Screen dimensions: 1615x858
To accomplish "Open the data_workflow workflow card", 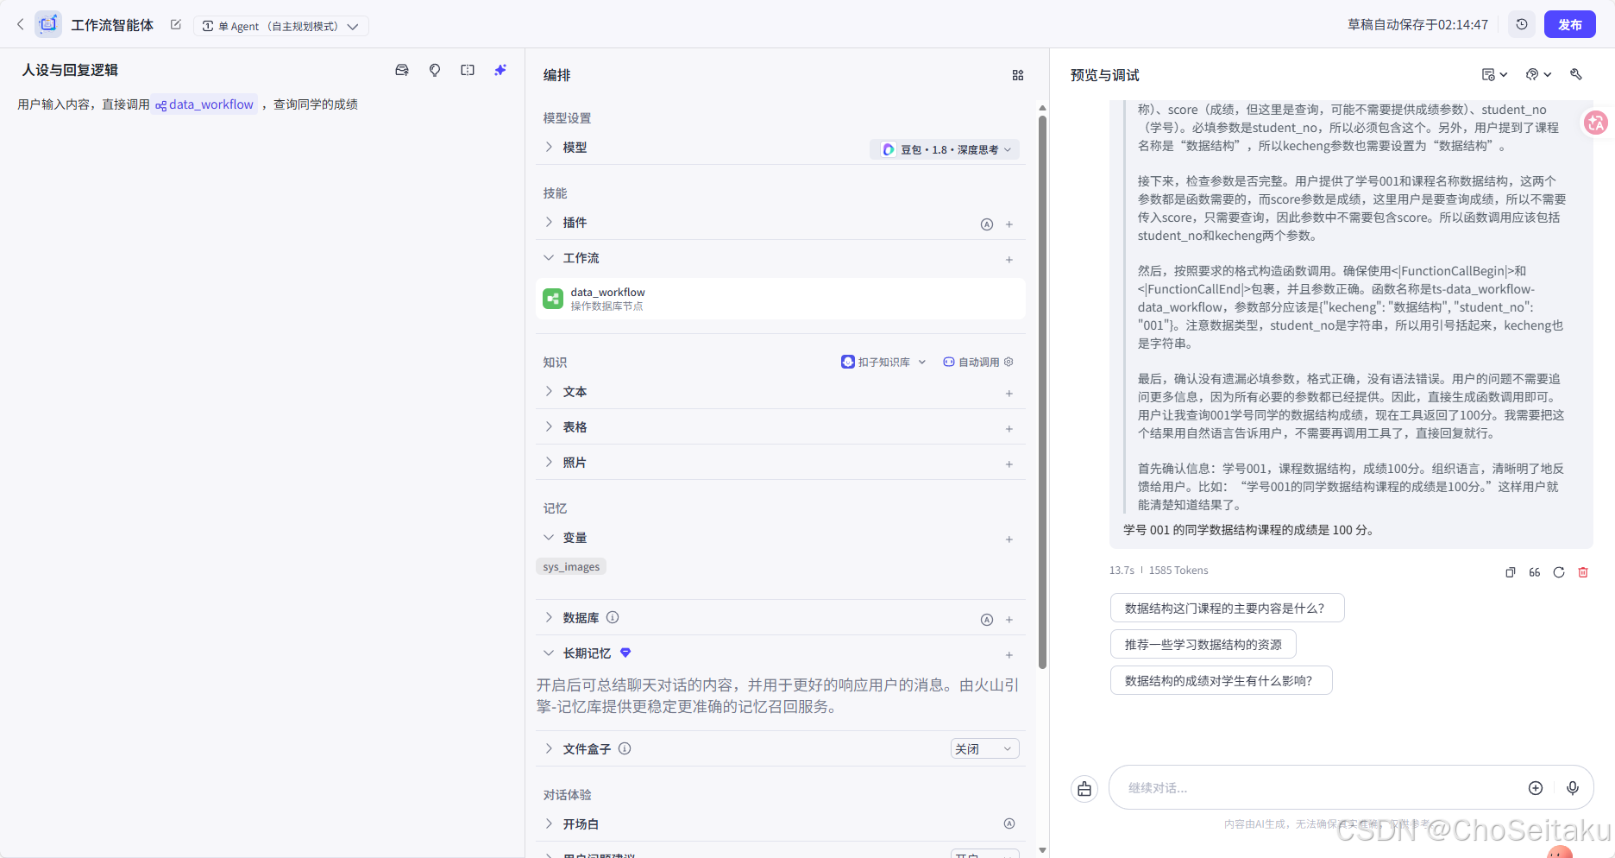I will [x=780, y=299].
